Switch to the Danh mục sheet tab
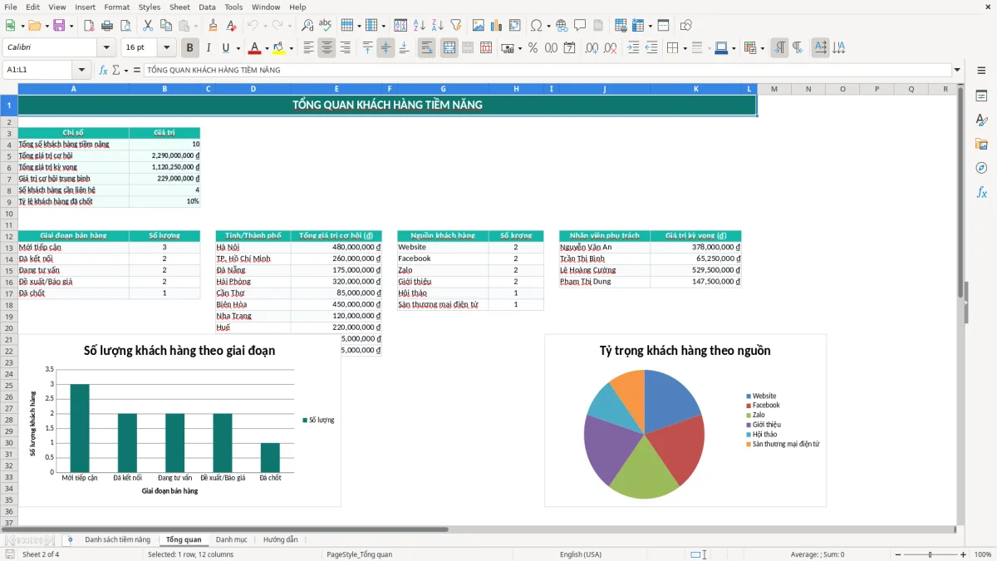The height and width of the screenshot is (561, 997). point(232,540)
